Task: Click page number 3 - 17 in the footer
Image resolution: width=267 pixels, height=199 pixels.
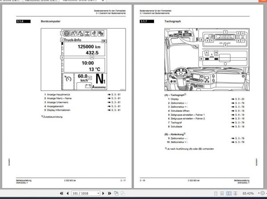Action: (123, 180)
